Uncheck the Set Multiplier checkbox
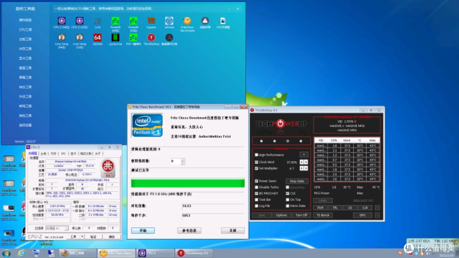 coord(256,168)
